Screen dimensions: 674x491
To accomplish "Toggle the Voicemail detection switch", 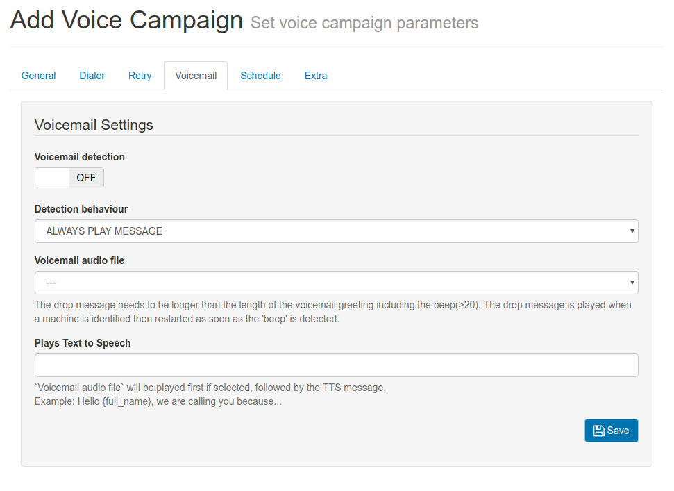I will coord(69,178).
